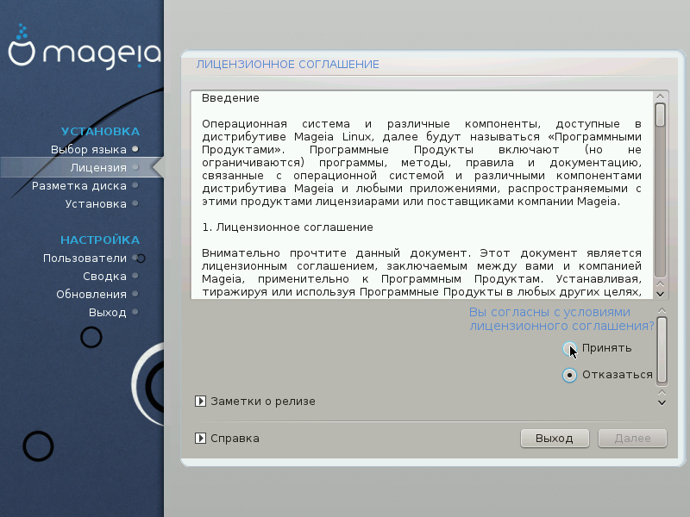Click the Выход step in sidebar

click(108, 312)
